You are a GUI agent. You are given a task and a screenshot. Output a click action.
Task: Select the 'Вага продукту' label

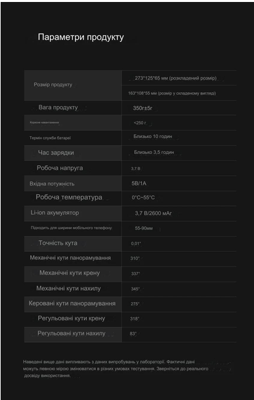(x=58, y=107)
